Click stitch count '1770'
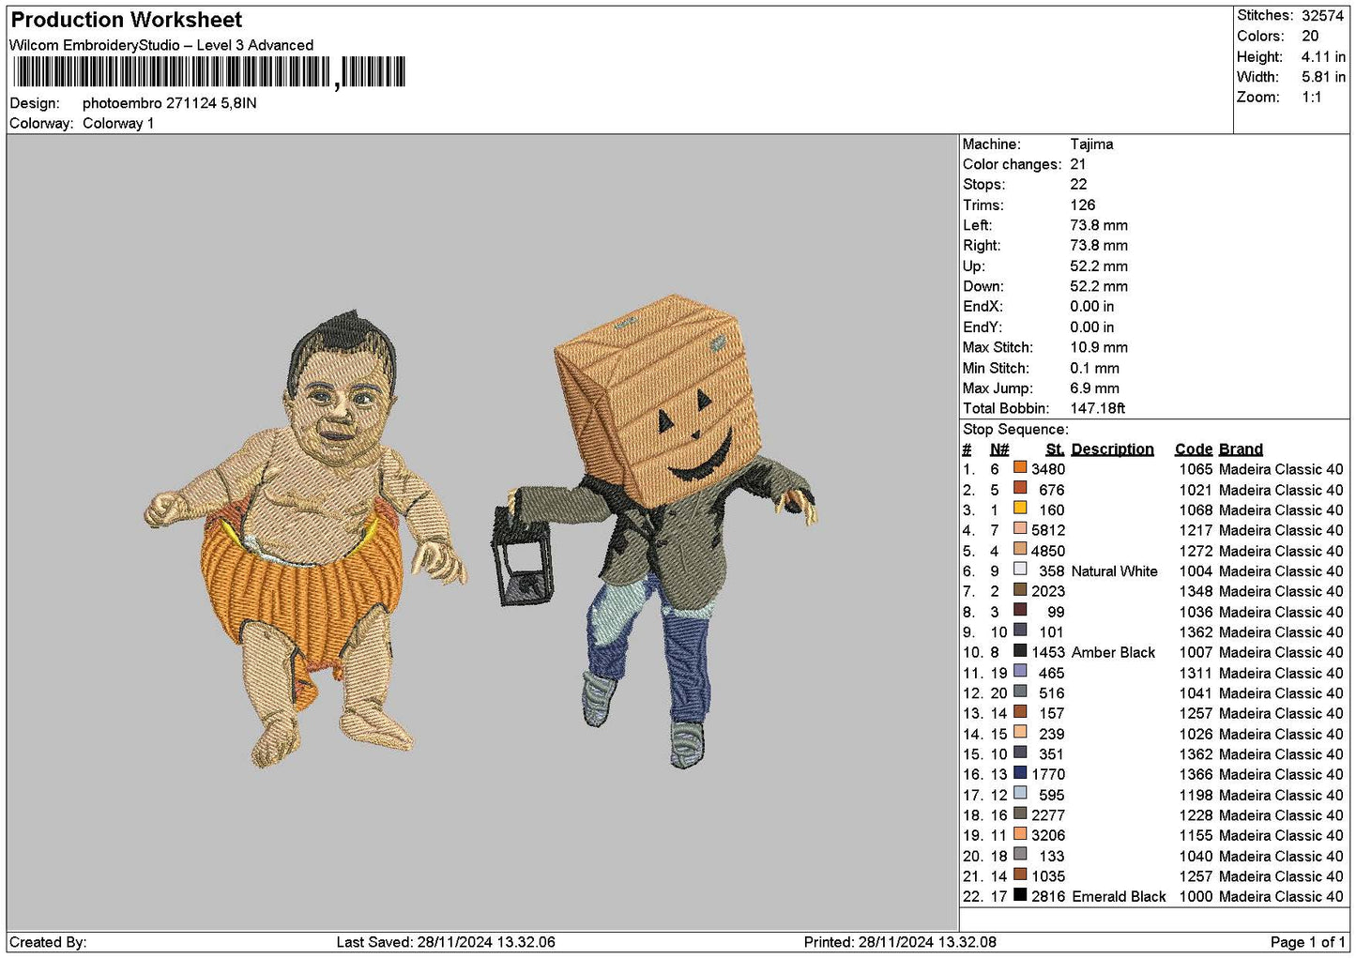Viewport: 1356px width, 958px height. pyautogui.click(x=1048, y=775)
